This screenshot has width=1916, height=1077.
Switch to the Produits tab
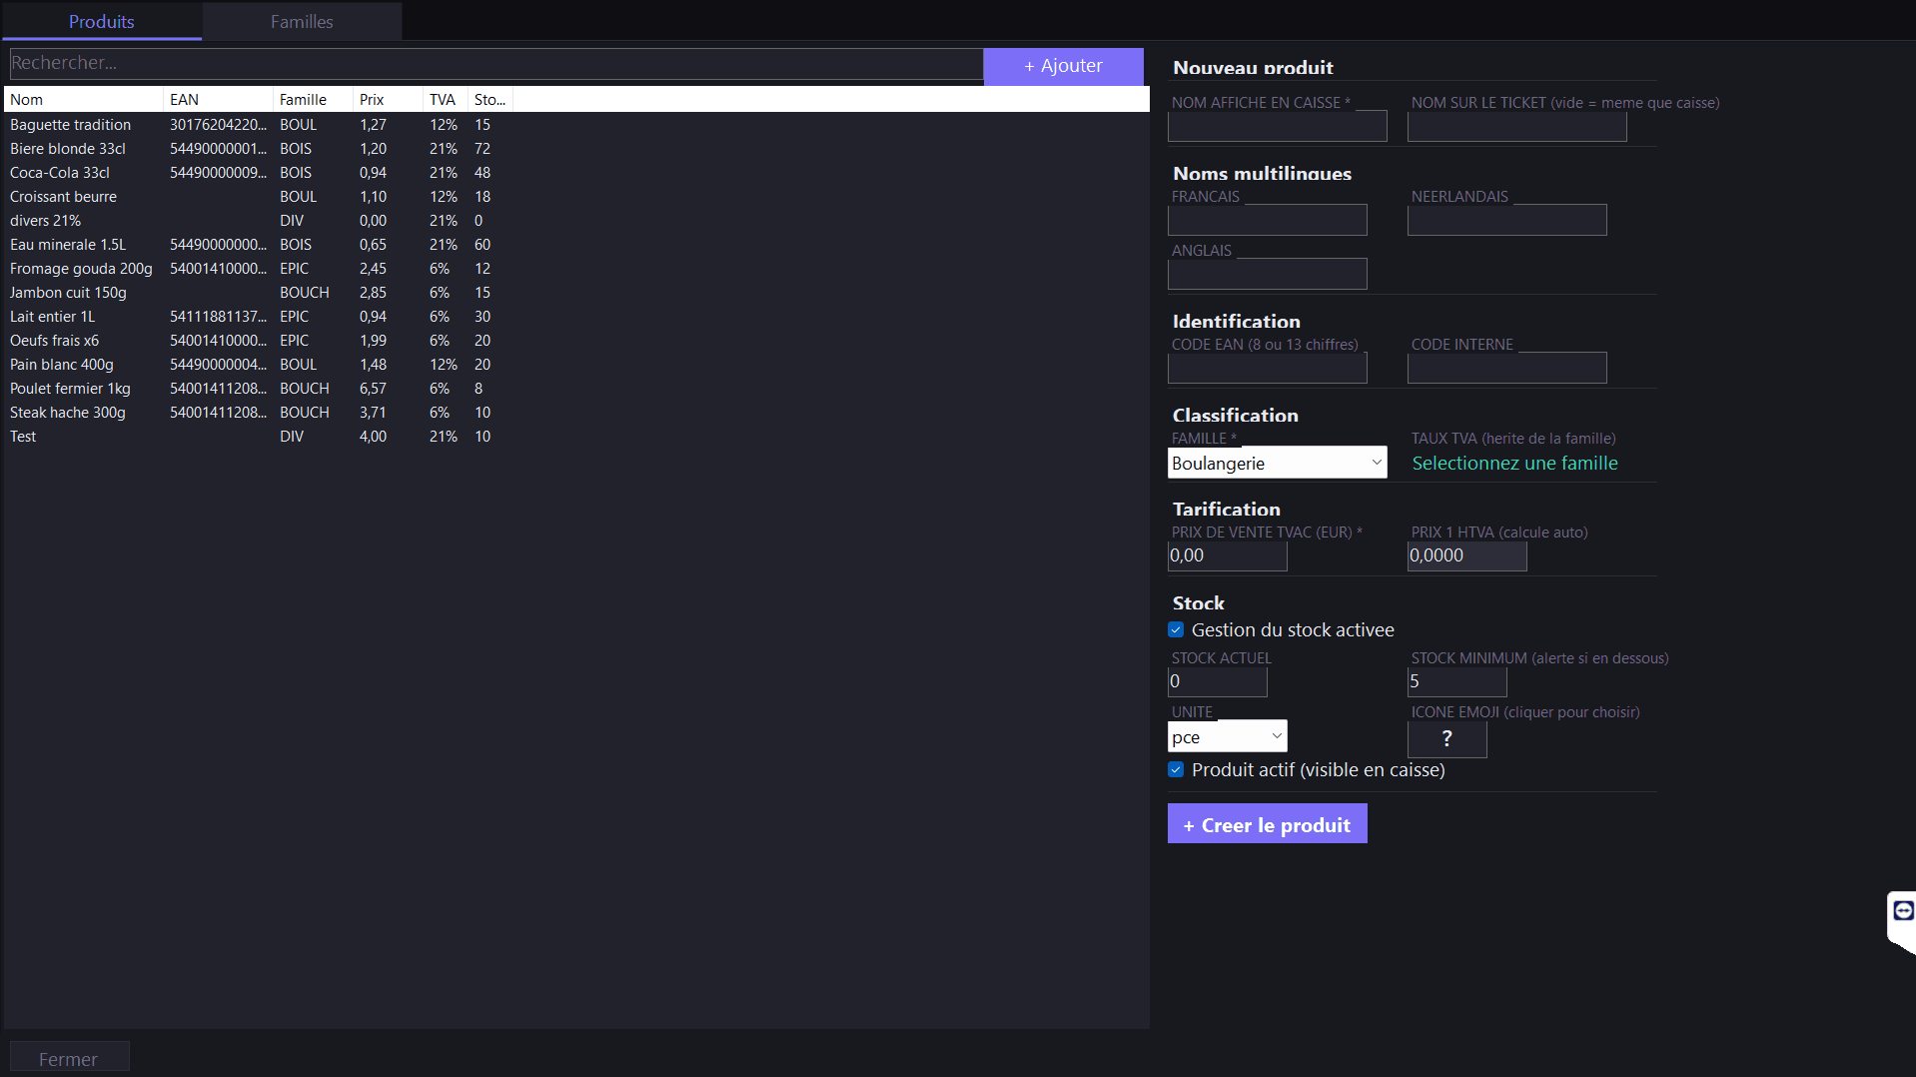[101, 21]
